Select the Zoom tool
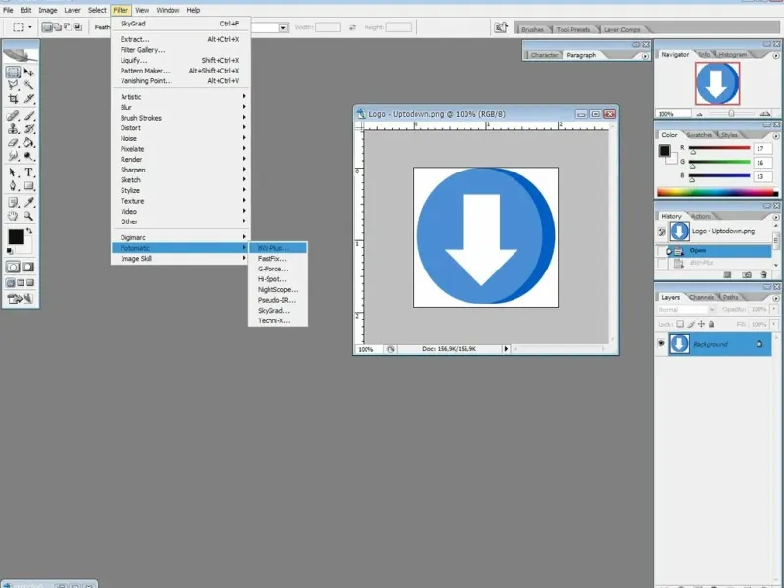This screenshot has width=784, height=588. [28, 216]
